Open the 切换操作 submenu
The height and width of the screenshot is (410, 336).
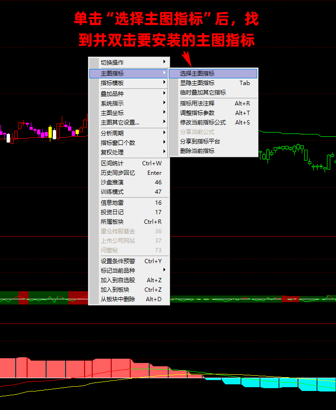point(129,63)
